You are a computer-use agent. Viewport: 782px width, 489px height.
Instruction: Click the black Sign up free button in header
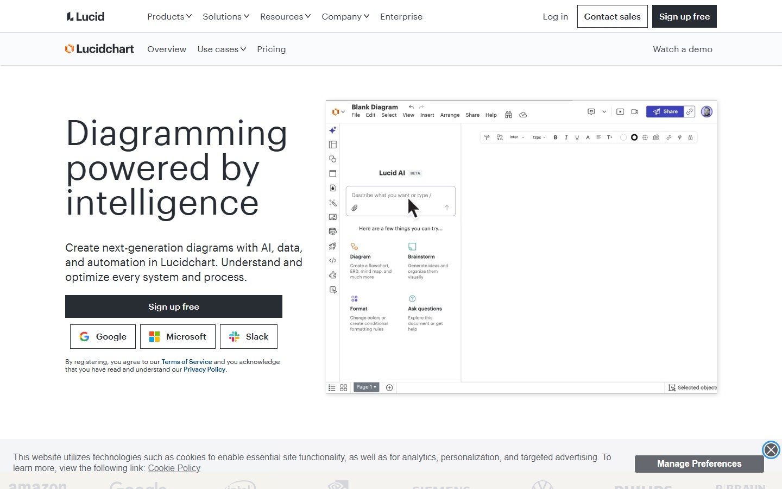pos(684,16)
